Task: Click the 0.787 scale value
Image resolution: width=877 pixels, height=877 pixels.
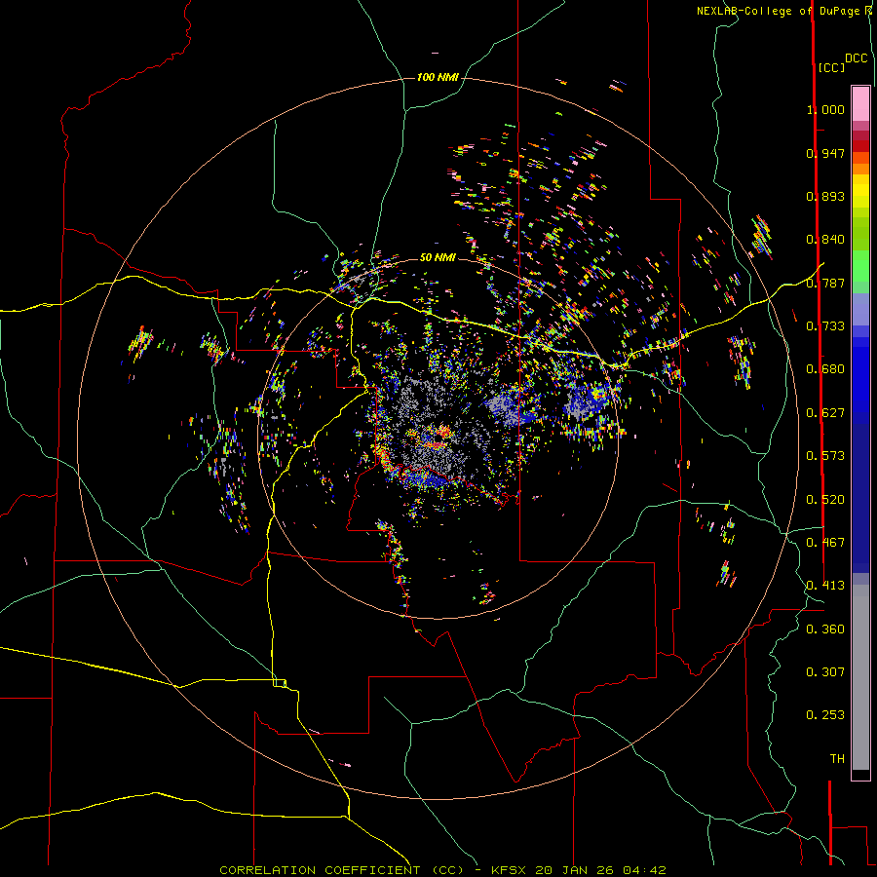Action: click(x=825, y=283)
